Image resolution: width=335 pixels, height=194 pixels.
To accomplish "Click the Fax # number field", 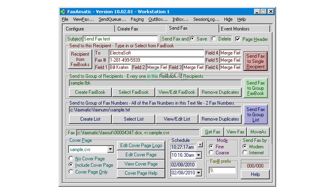I will 157,60.
